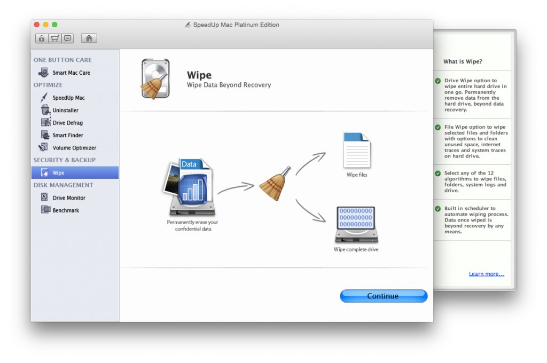Image resolution: width=547 pixels, height=363 pixels.
Task: Click the green check beside File Wipe option
Action: pos(438,127)
